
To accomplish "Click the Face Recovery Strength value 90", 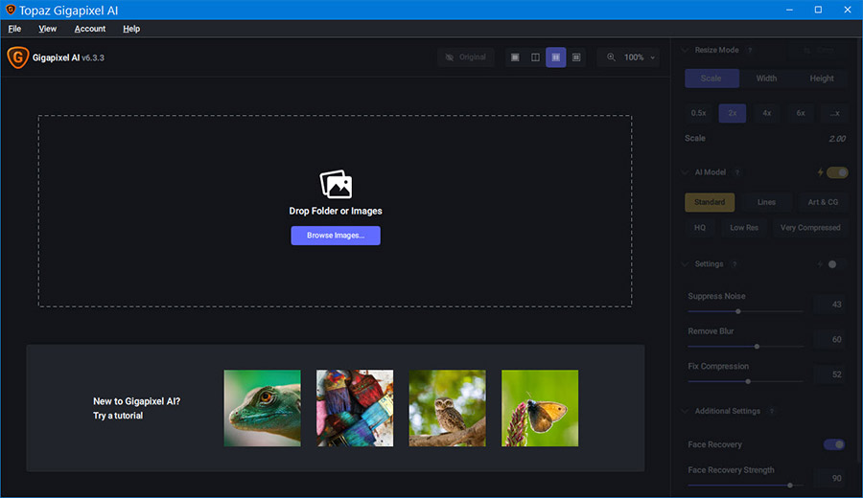I will click(830, 478).
